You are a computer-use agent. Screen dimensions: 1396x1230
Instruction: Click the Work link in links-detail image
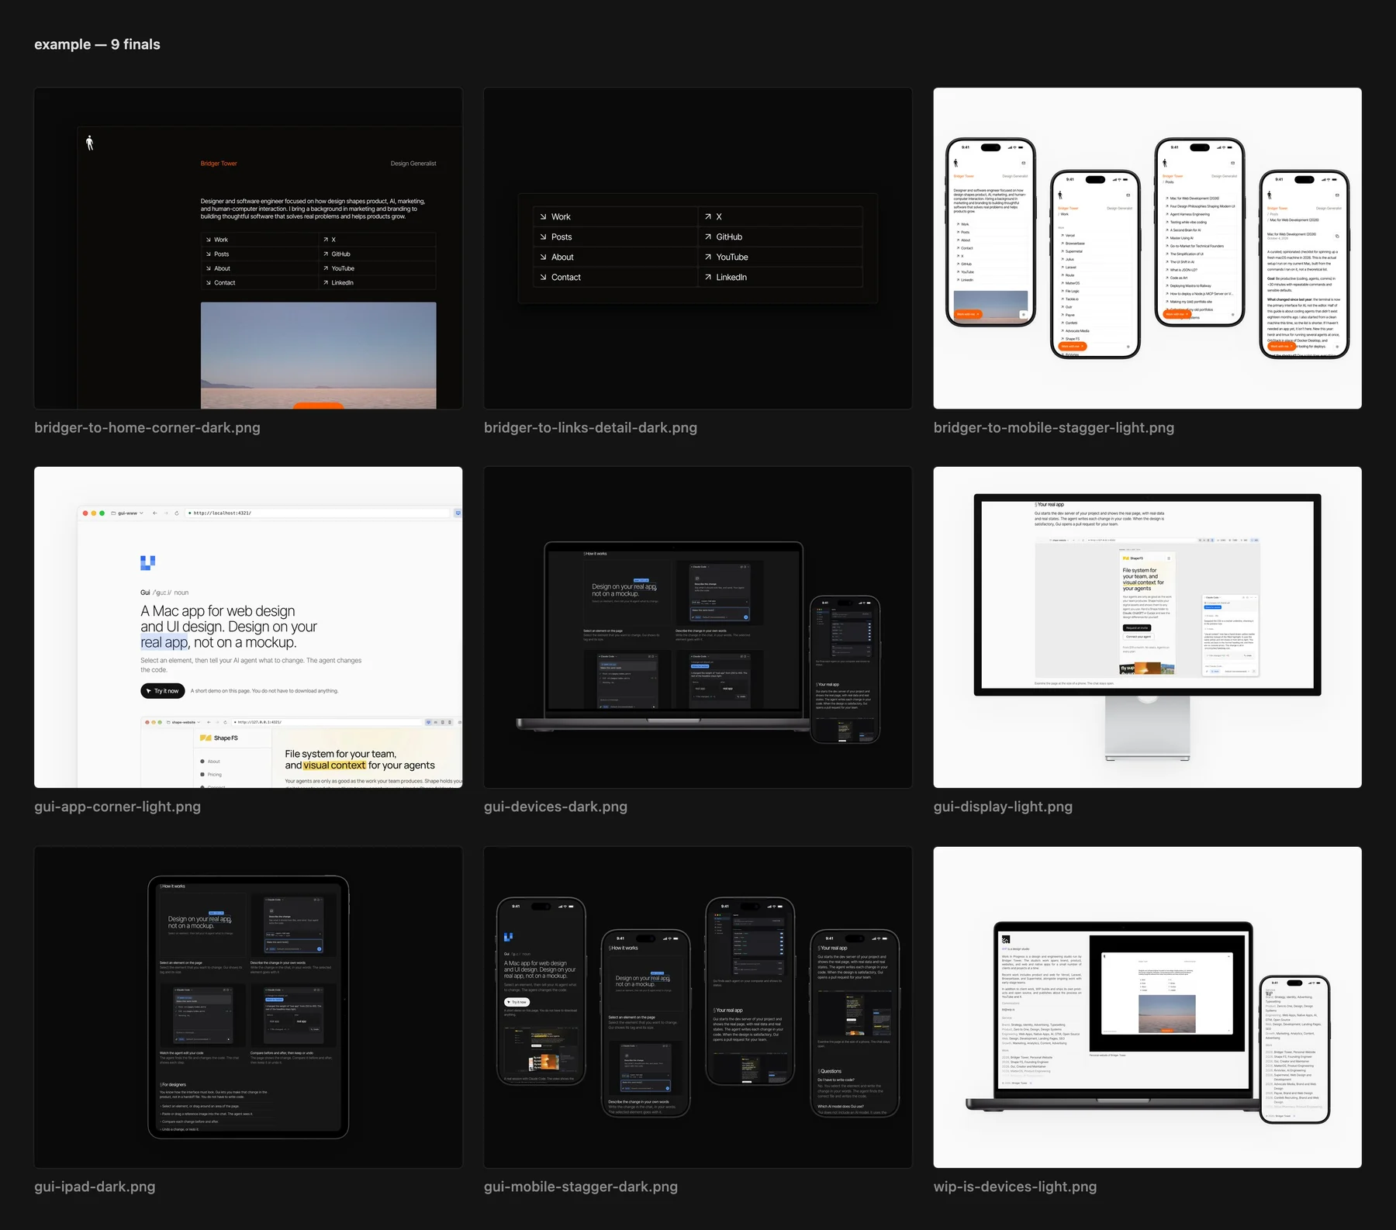pyautogui.click(x=615, y=216)
